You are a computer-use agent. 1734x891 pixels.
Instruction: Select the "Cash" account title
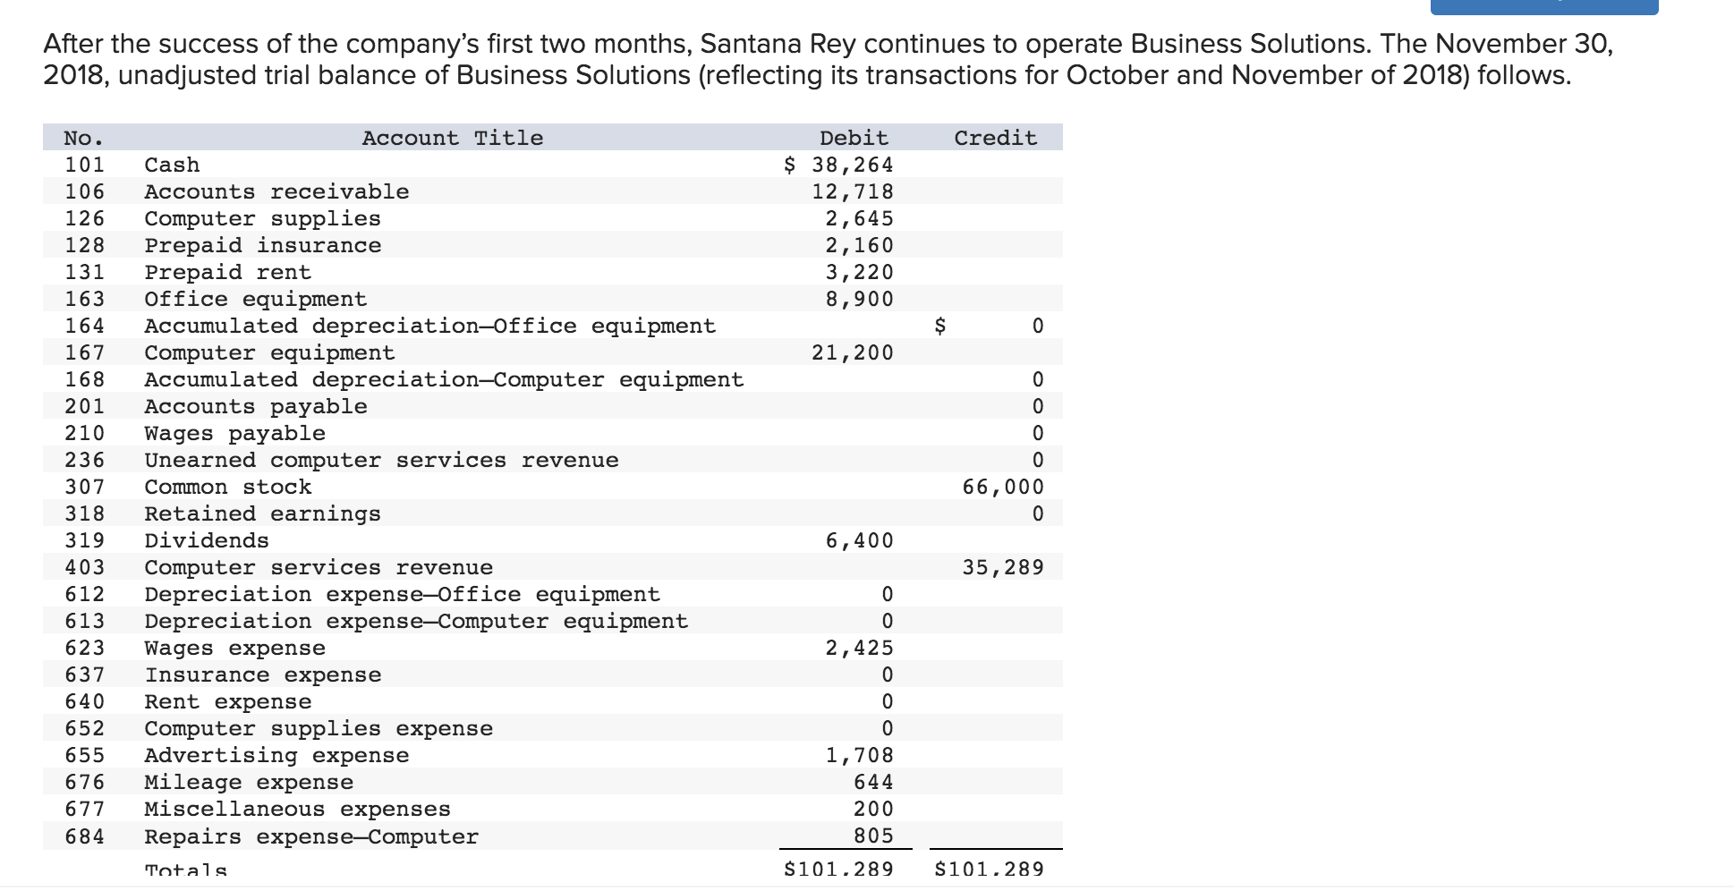pos(172,165)
